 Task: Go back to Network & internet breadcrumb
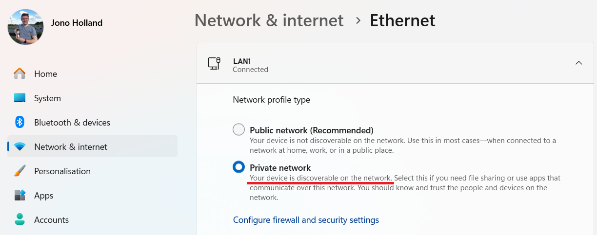click(x=269, y=20)
